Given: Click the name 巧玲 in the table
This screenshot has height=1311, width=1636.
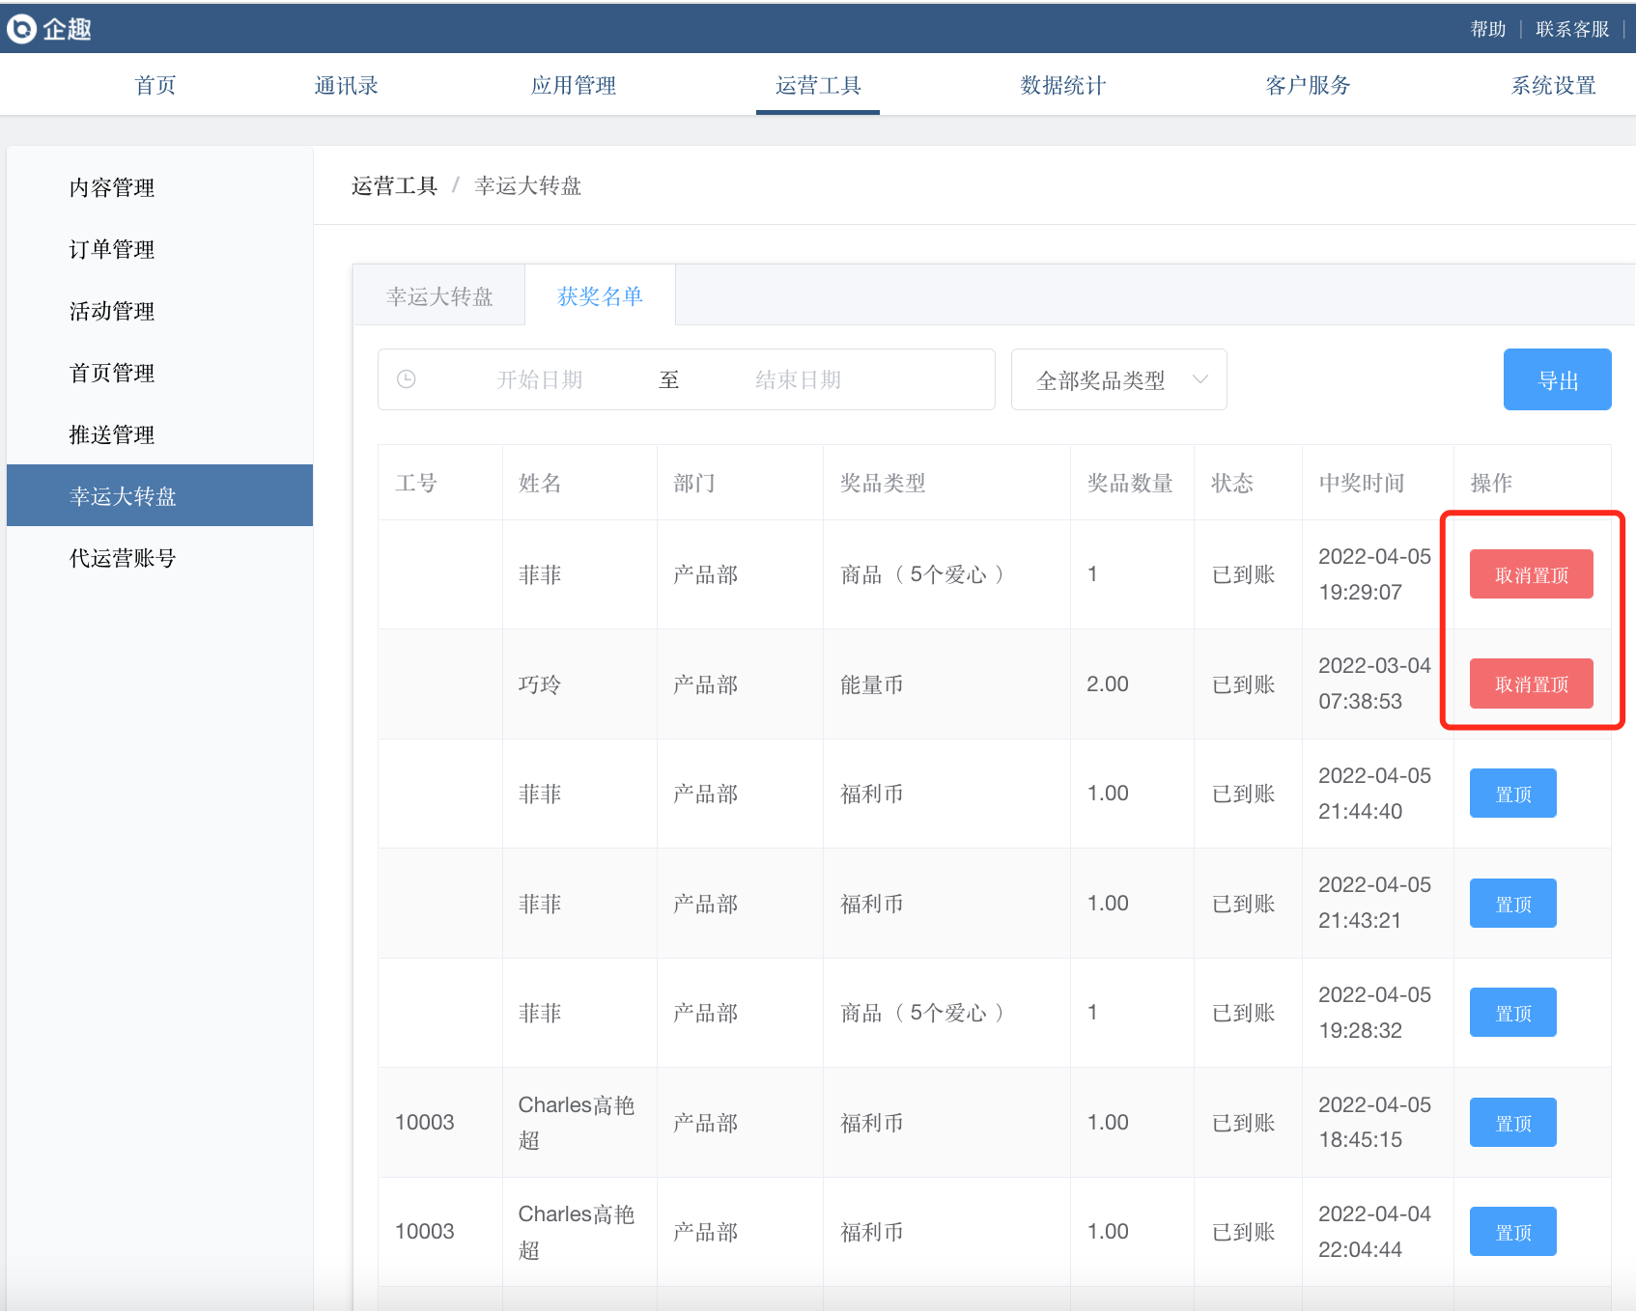Looking at the screenshot, I should 540,684.
